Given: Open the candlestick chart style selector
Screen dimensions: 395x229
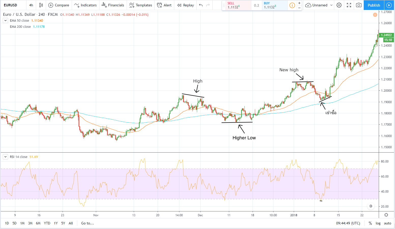Looking at the screenshot, I should (x=41, y=5).
